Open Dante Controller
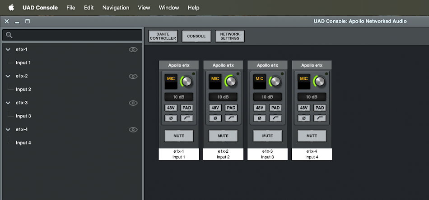Image resolution: width=429 pixels, height=200 pixels. [163, 36]
